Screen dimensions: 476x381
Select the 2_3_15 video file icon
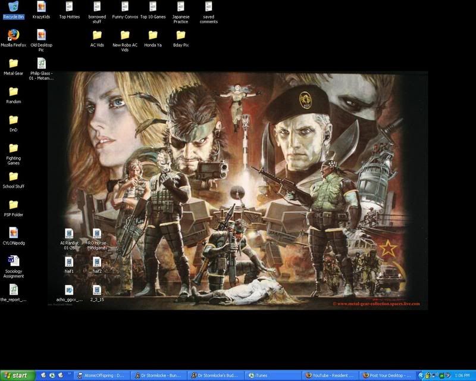[x=97, y=293]
